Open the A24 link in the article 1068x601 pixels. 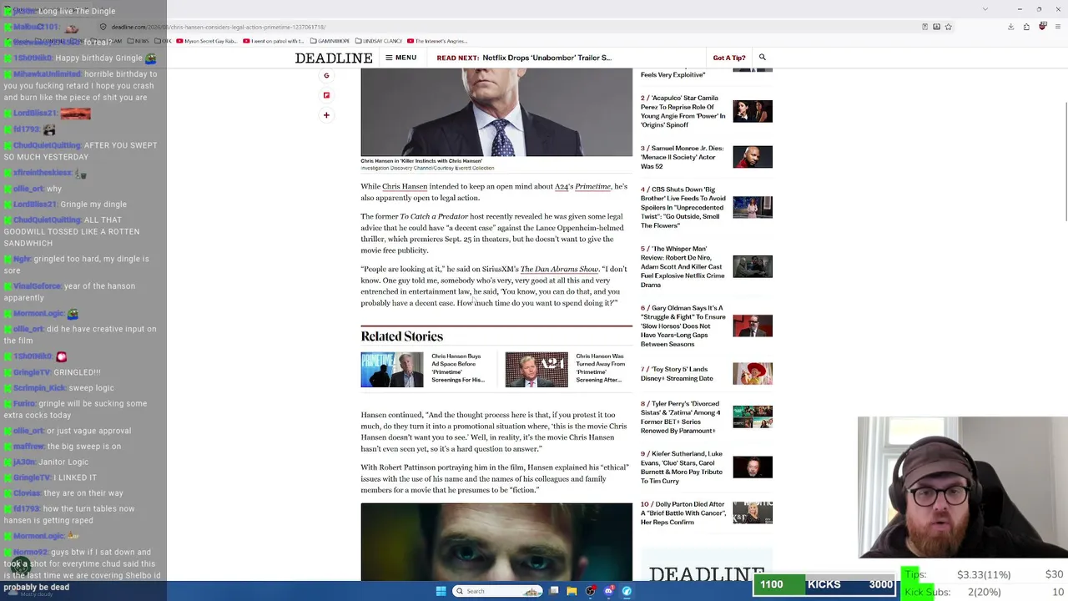coord(562,186)
